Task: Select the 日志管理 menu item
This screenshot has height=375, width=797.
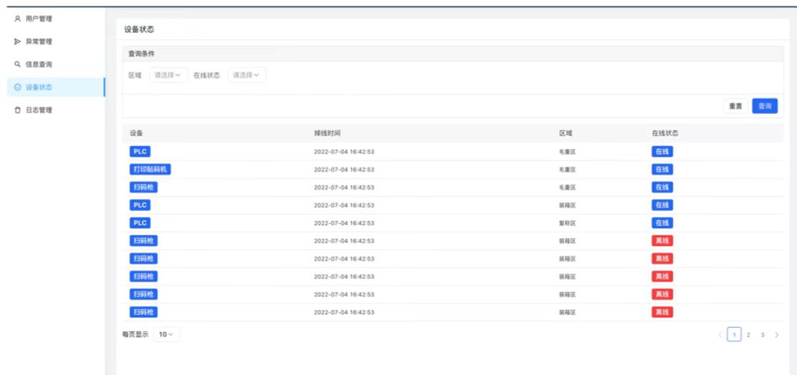Action: pos(39,110)
